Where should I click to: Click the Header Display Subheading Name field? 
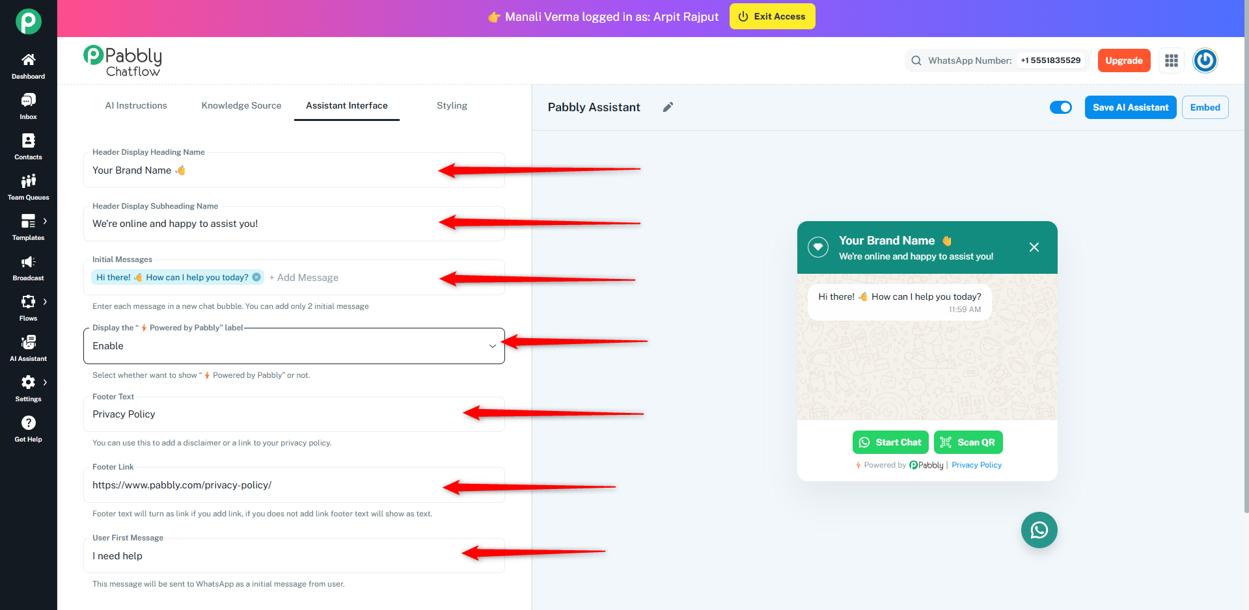294,224
